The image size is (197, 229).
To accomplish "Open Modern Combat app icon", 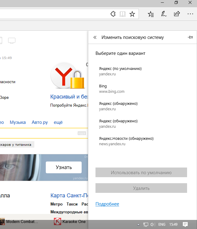I will pos(2,221).
